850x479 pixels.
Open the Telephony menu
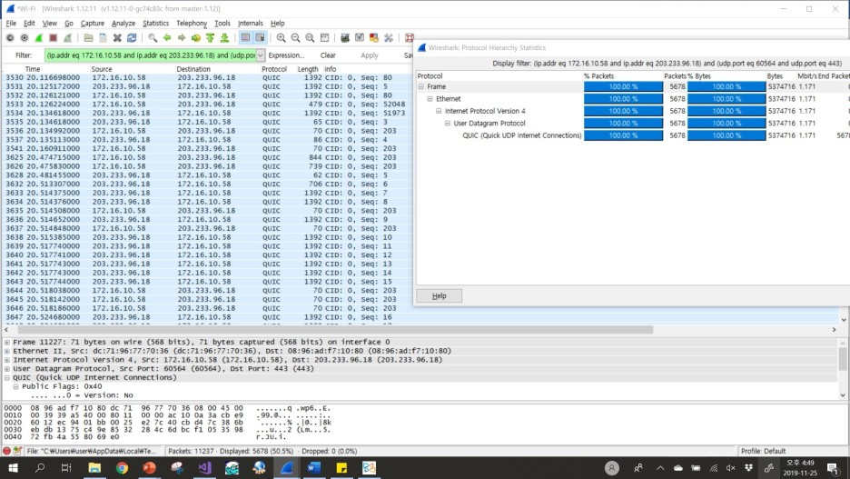click(192, 24)
